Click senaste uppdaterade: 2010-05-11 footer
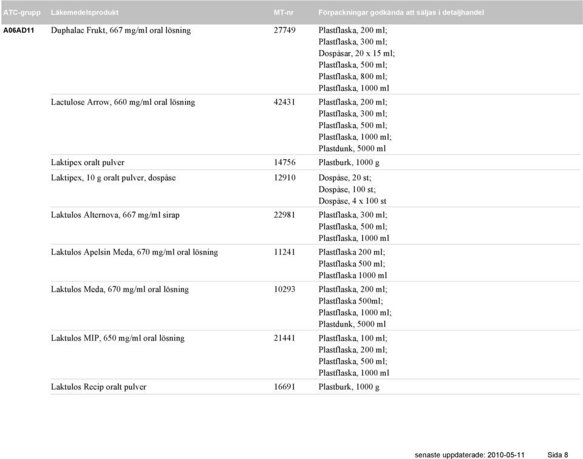 coord(469,455)
